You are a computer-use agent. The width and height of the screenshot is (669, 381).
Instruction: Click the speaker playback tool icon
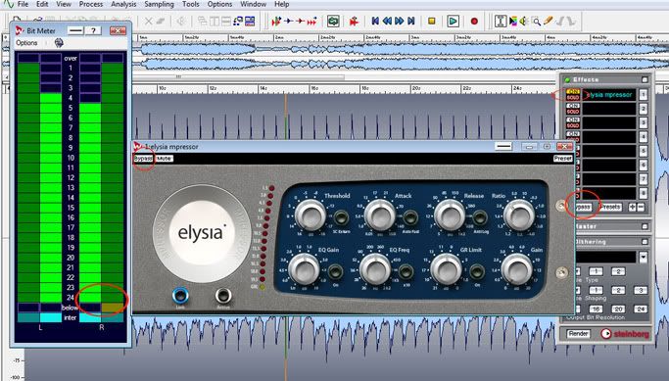523,21
